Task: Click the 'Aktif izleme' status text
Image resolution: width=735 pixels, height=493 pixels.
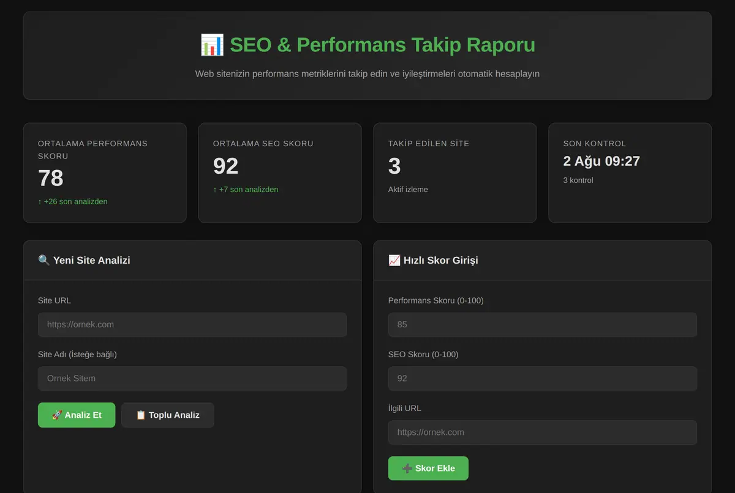Action: pyautogui.click(x=408, y=189)
